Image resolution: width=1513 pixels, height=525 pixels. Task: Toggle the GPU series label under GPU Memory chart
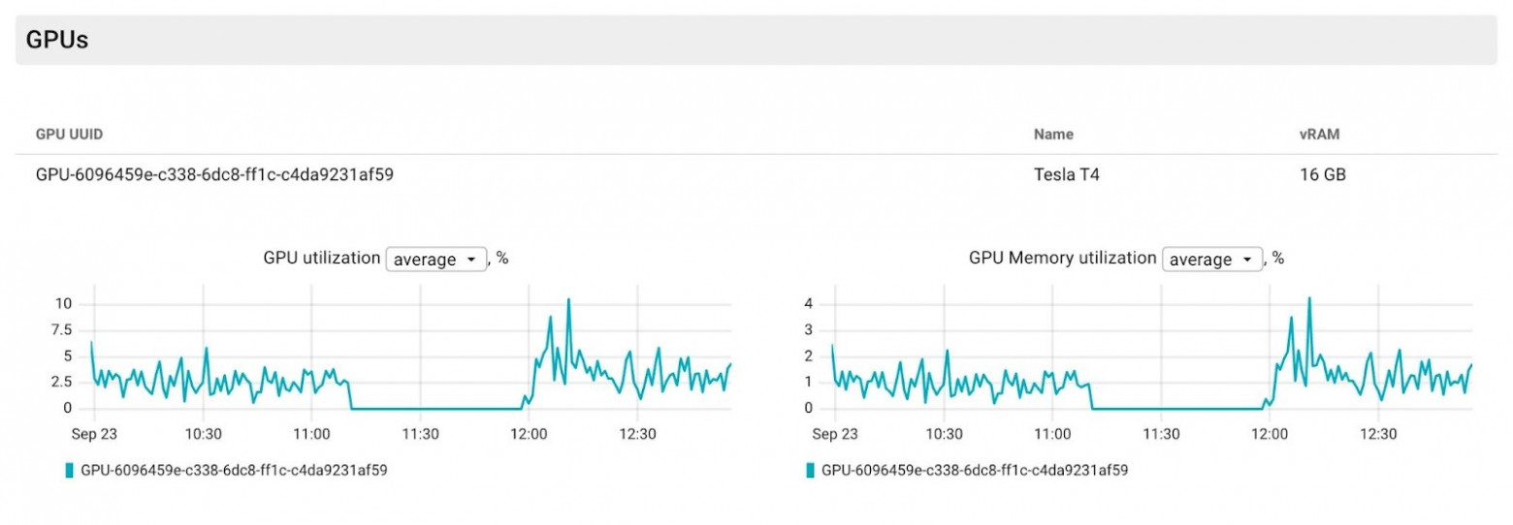click(974, 471)
